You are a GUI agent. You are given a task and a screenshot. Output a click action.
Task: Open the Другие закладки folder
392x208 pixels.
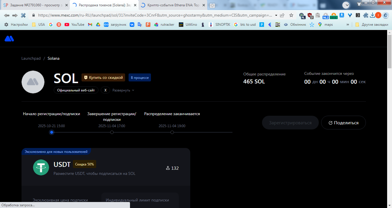372,25
